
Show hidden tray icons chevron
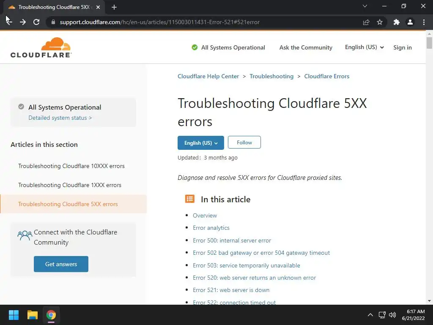[x=370, y=315]
